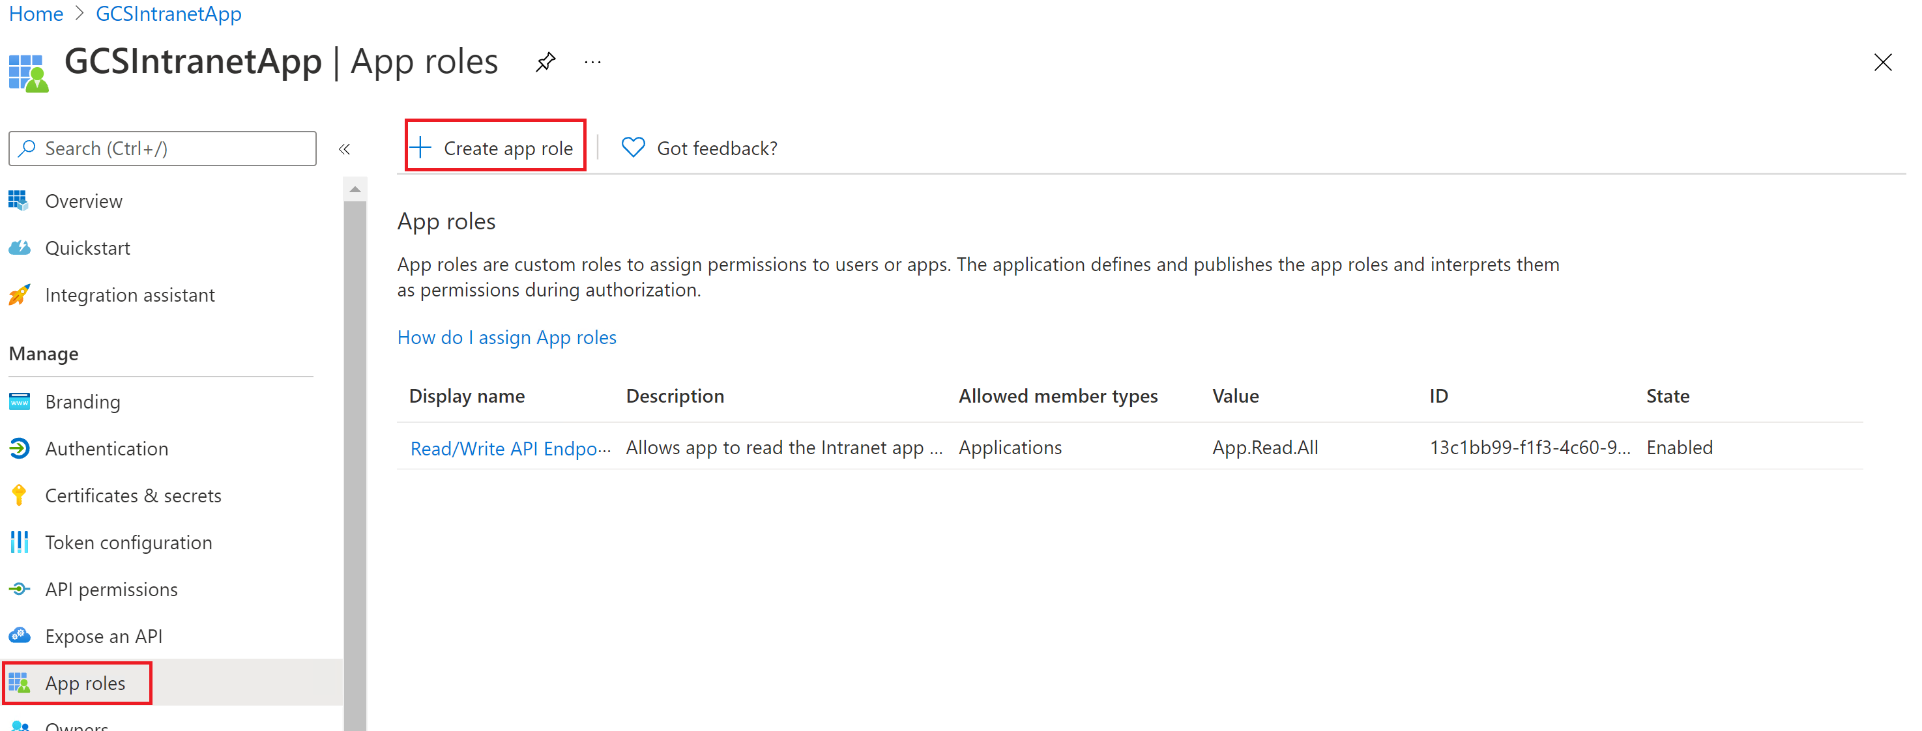This screenshot has height=731, width=1922.
Task: Click the rocket Integration assistant icon
Action: coord(20,295)
